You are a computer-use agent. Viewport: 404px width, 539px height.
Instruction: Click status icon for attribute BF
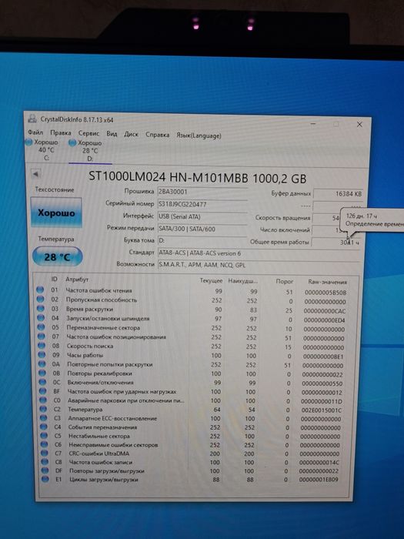(42, 391)
